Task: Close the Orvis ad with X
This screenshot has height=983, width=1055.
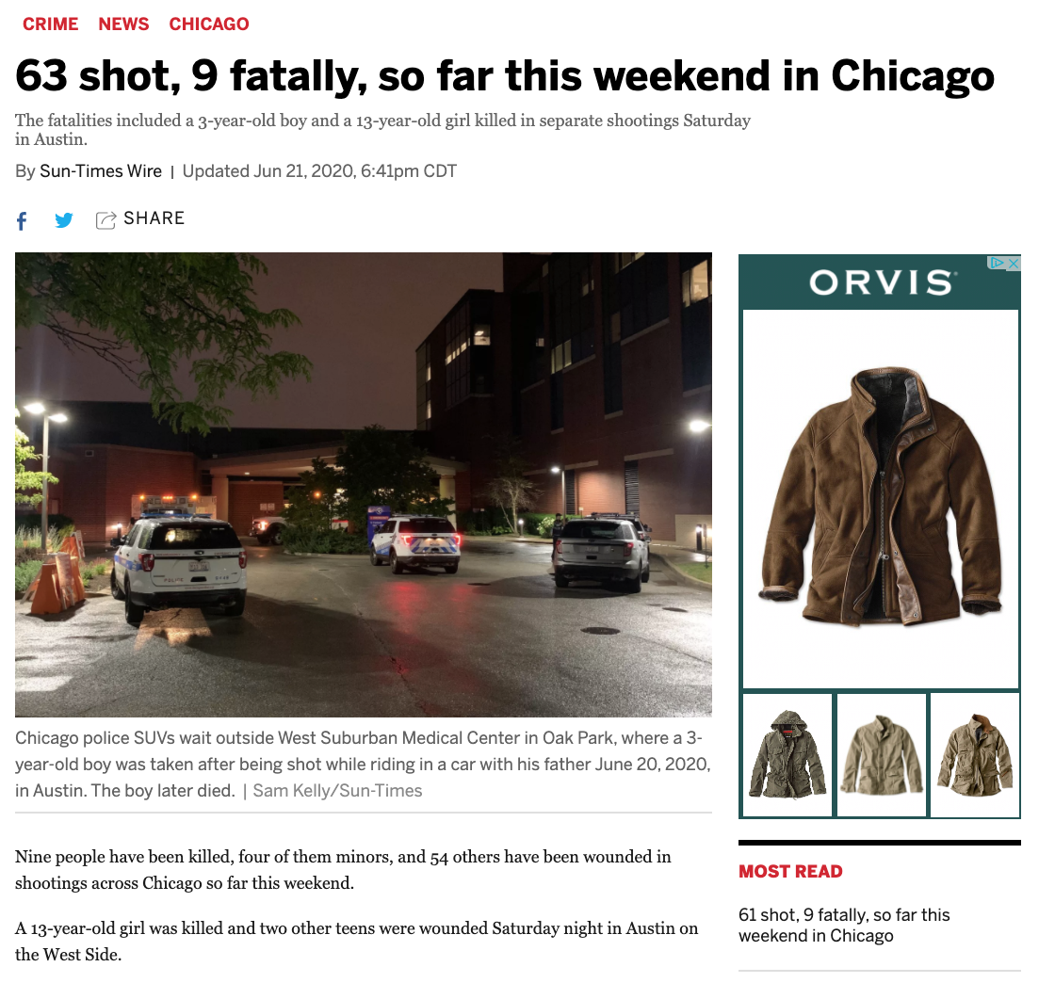Action: pos(1014,263)
